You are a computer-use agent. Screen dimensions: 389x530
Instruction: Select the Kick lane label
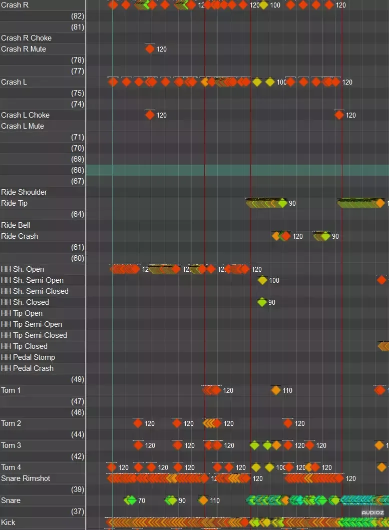tap(8, 522)
